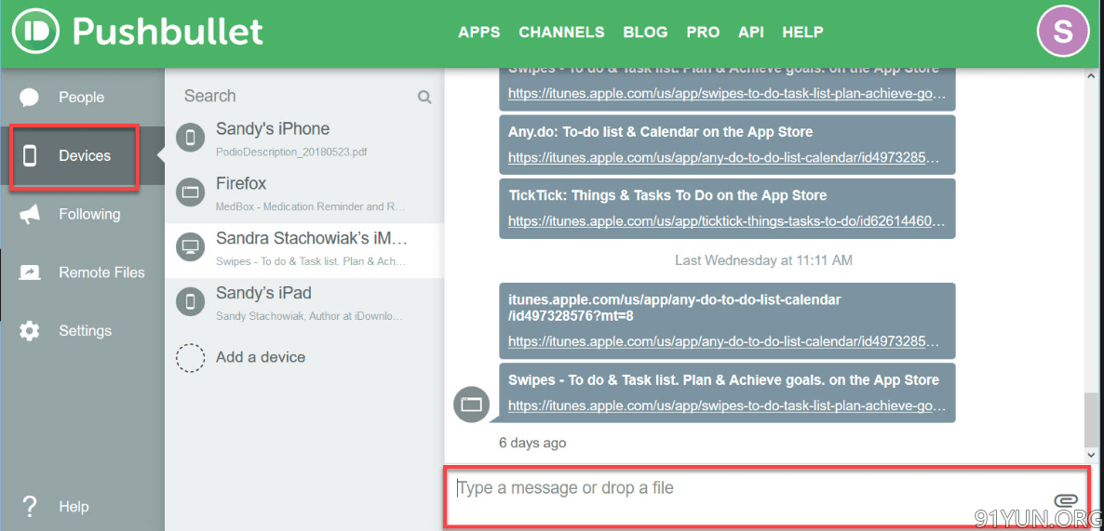Image resolution: width=1104 pixels, height=531 pixels.
Task: Click the search magnifier icon
Action: click(424, 97)
